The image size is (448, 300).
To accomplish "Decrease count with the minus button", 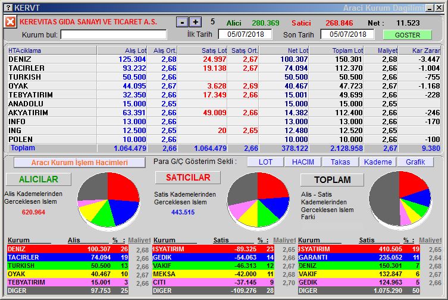I will 182,22.
